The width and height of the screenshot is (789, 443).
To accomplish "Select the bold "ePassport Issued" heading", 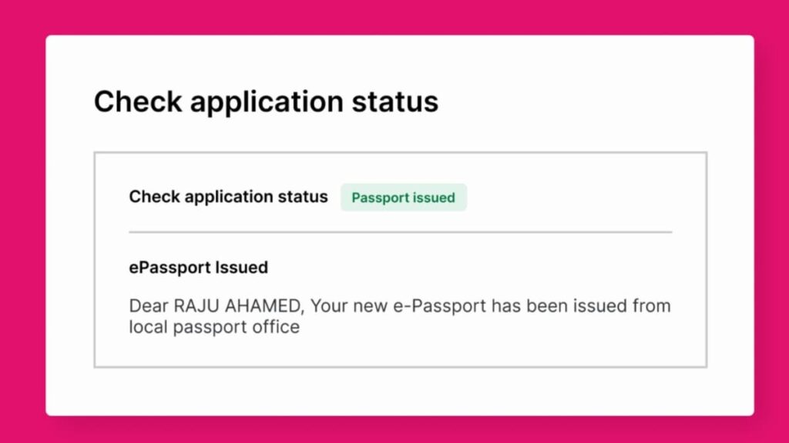I will (198, 268).
